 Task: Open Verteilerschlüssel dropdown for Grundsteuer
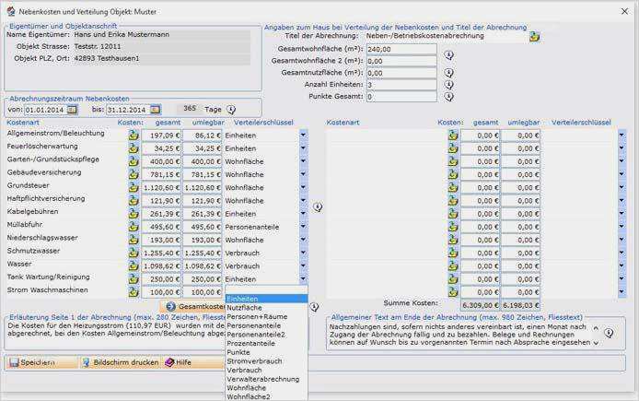tap(303, 187)
